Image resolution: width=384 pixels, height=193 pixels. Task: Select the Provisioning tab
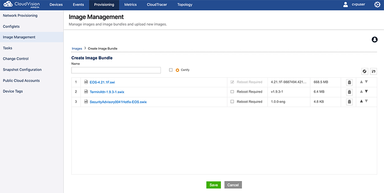pyautogui.click(x=104, y=4)
